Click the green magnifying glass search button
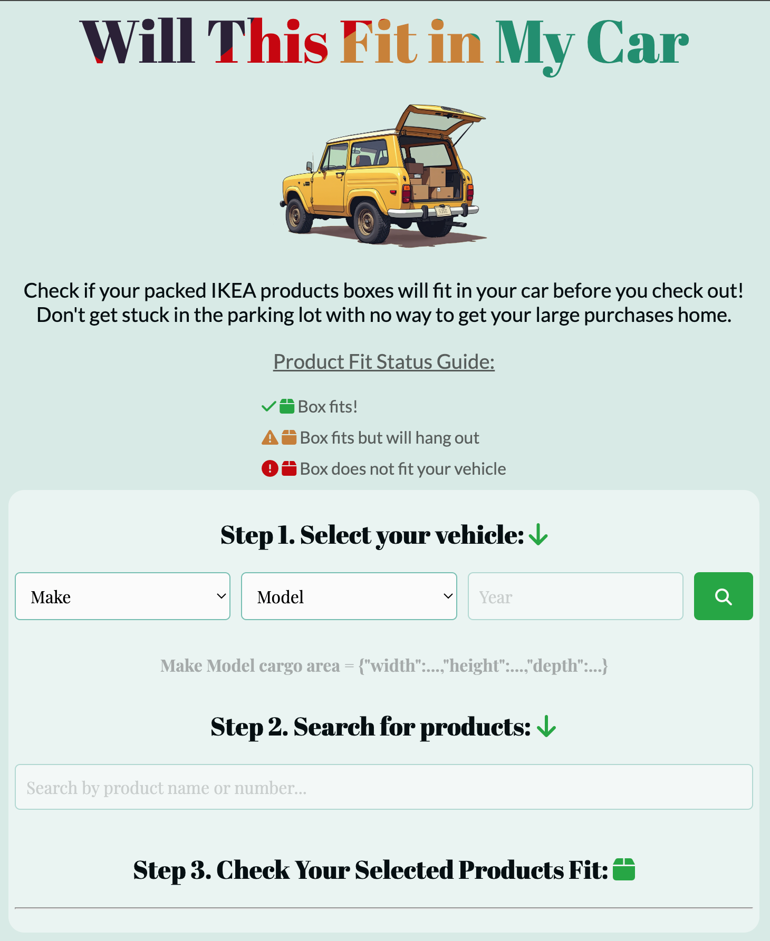The width and height of the screenshot is (770, 941). (723, 596)
